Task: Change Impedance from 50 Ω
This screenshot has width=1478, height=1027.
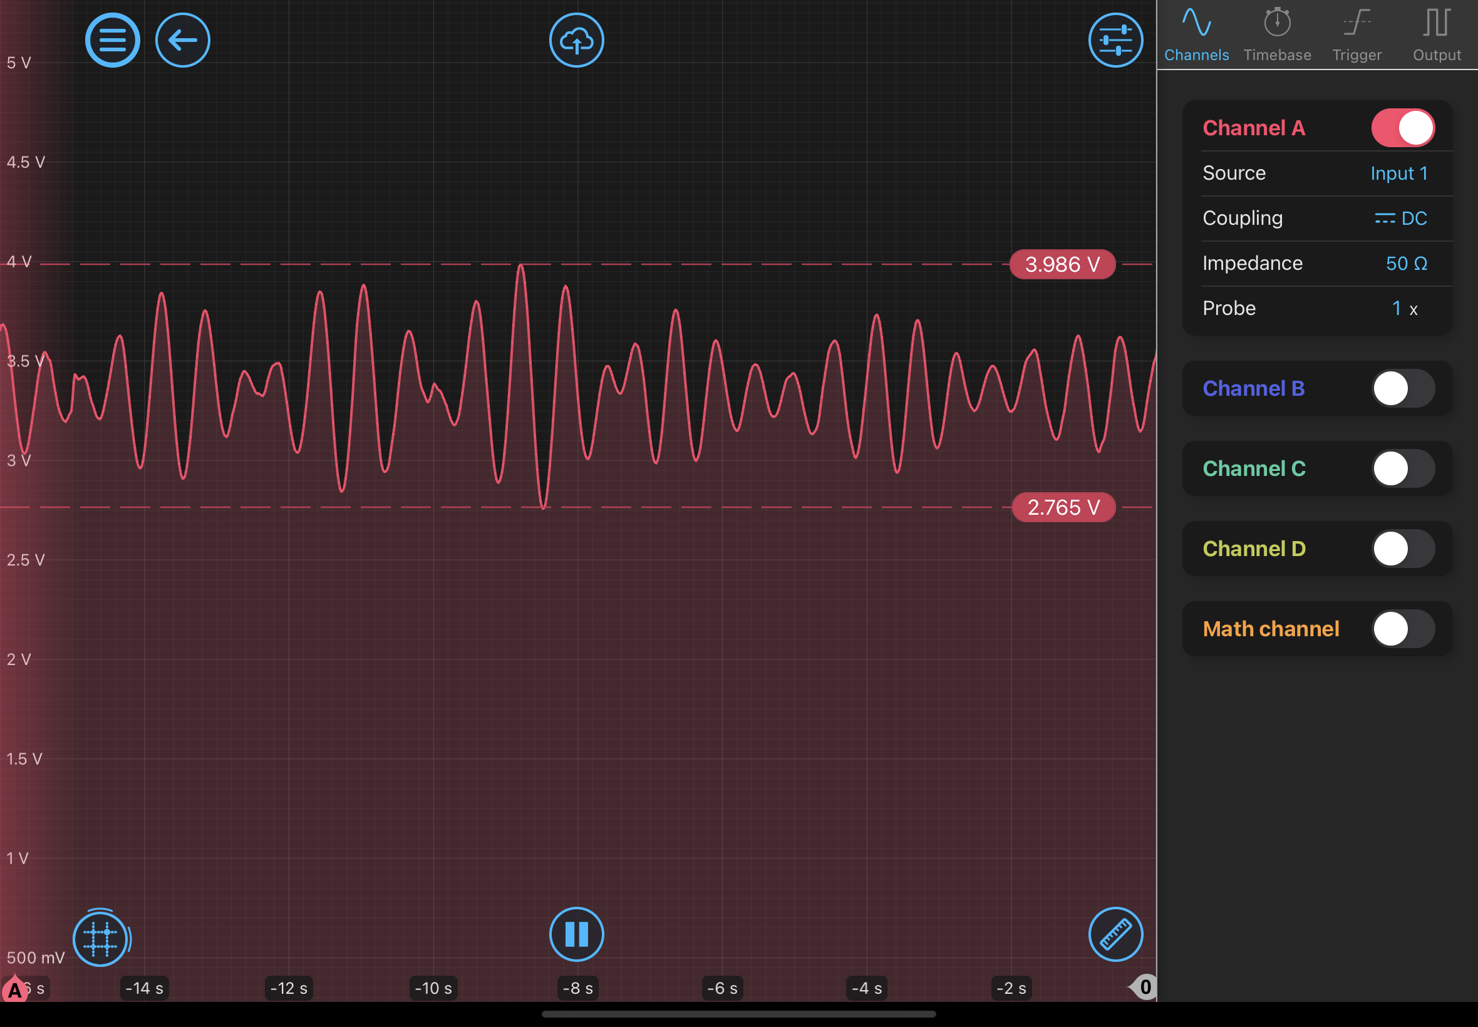Action: [1407, 263]
